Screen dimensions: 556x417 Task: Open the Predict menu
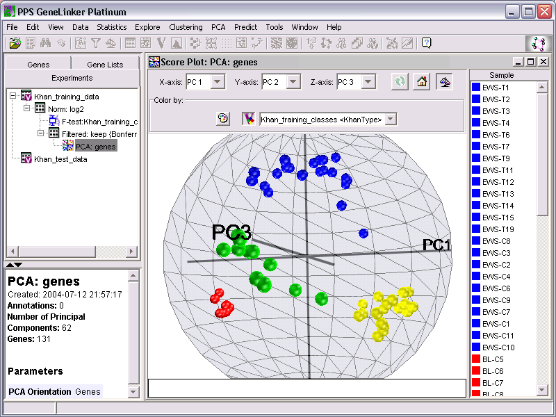[x=245, y=27]
